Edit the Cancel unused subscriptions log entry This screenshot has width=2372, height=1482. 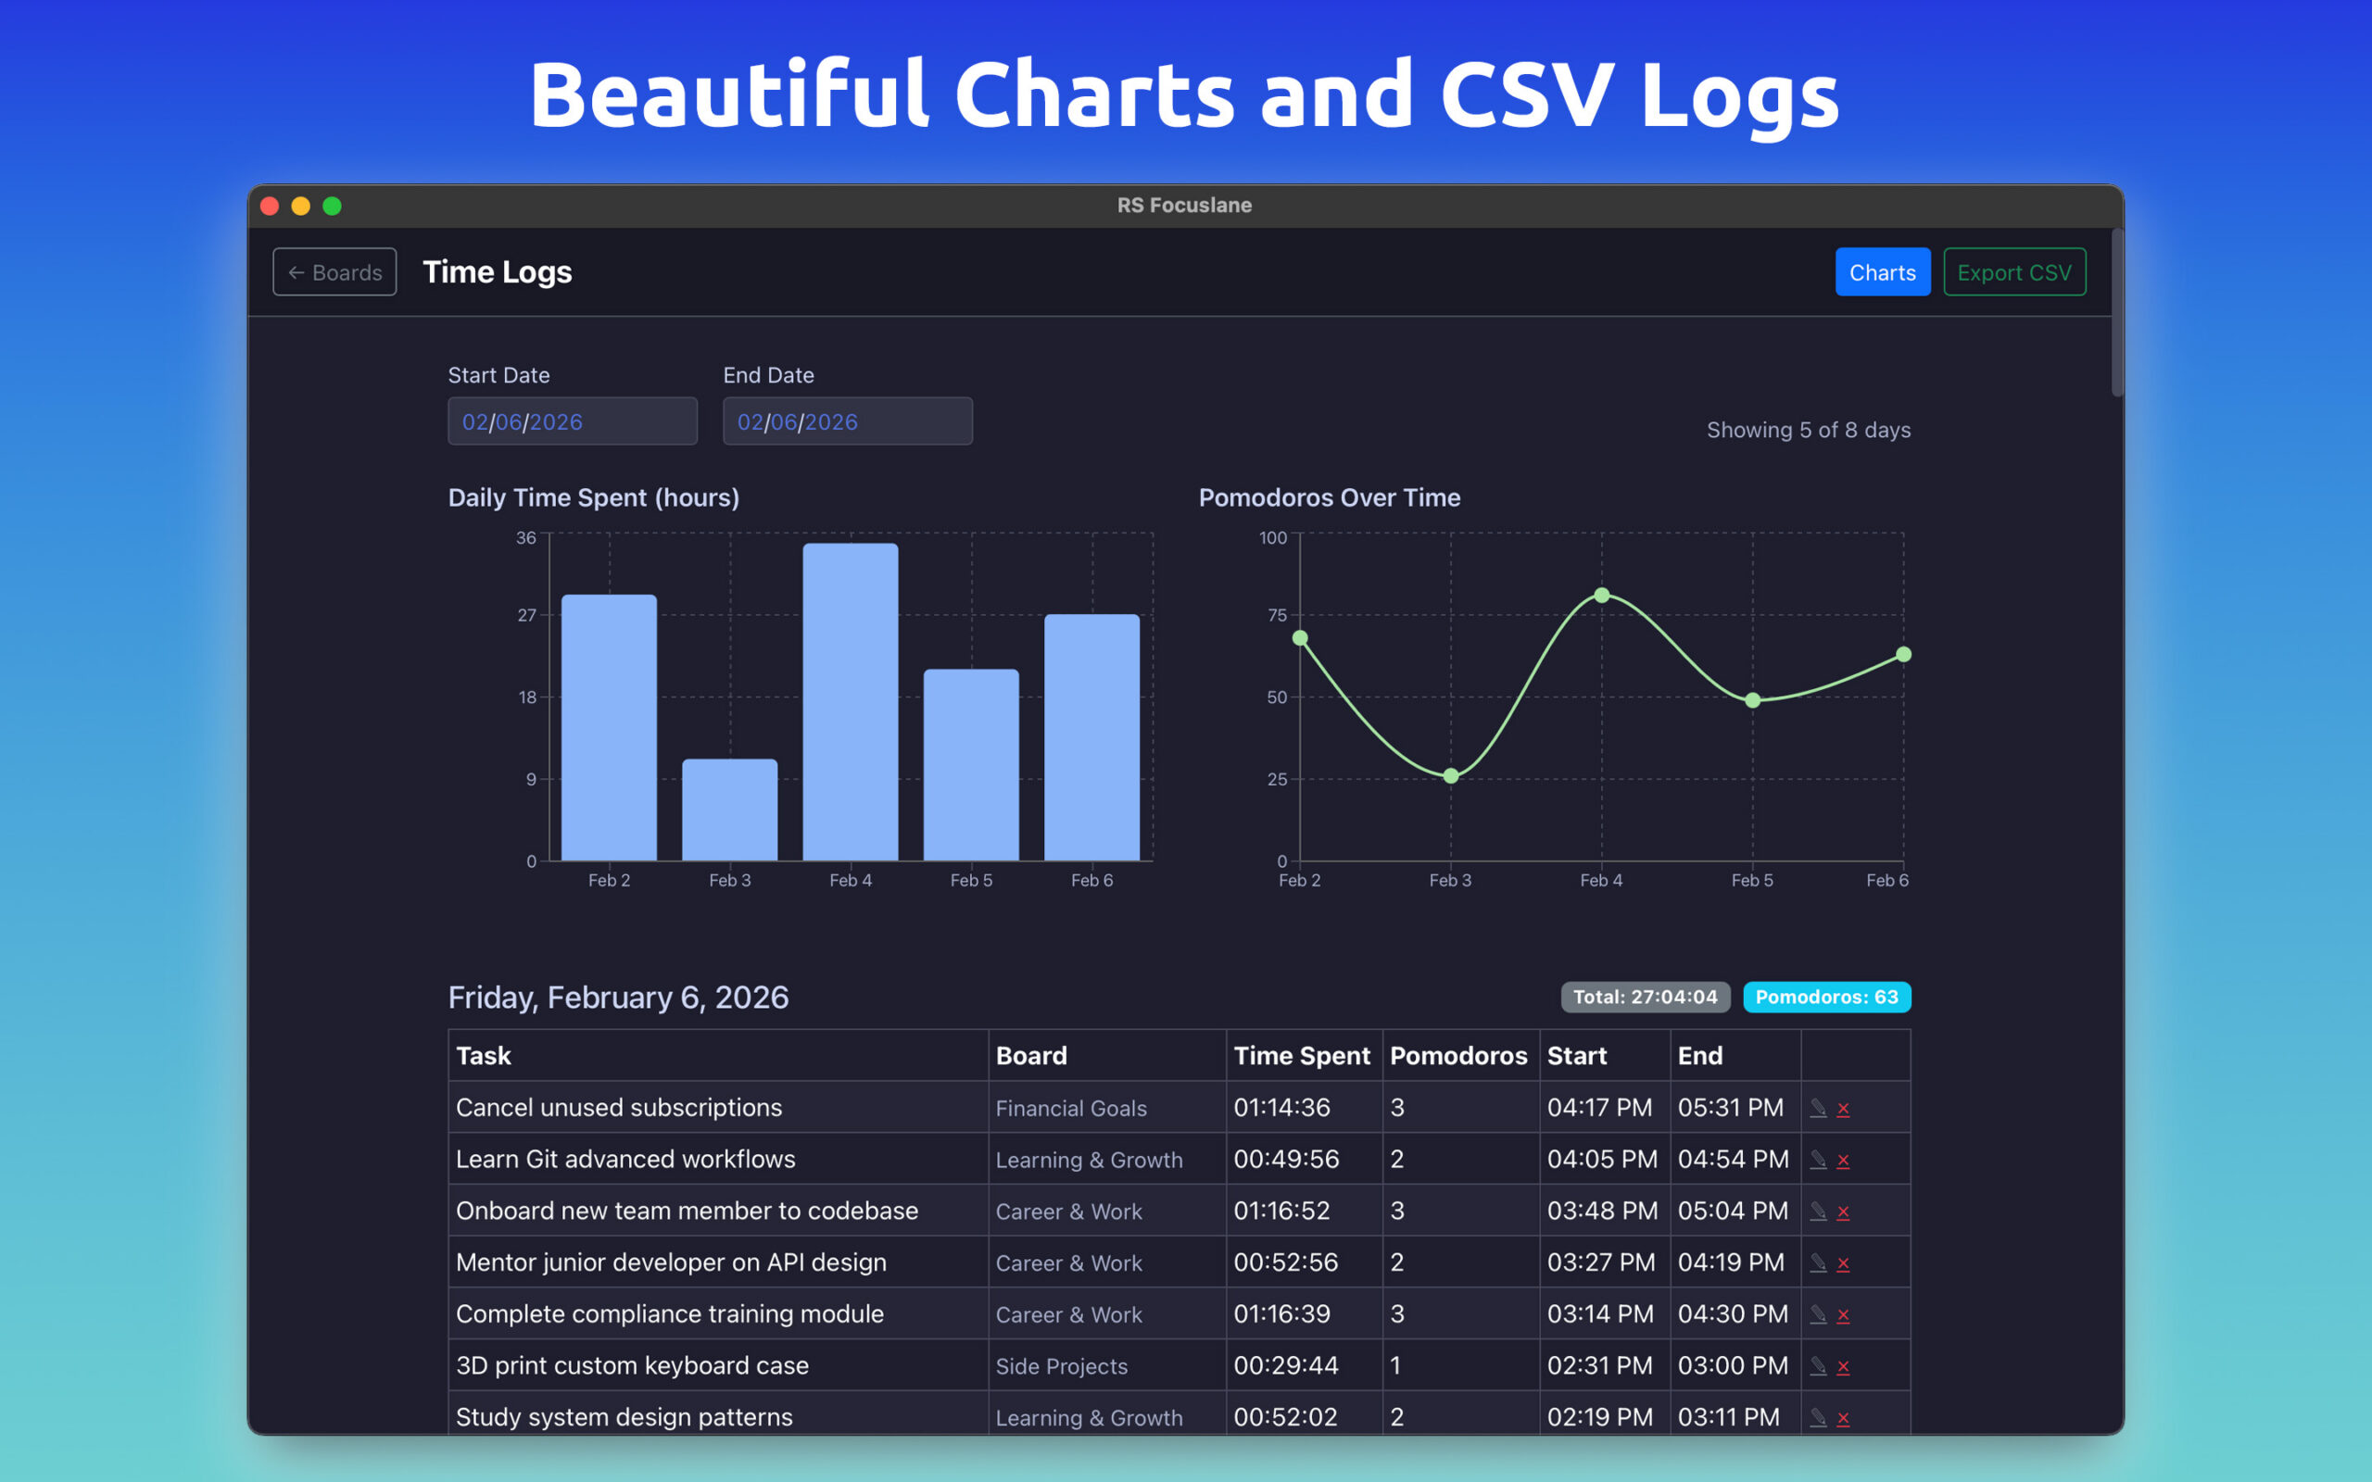pos(1817,1108)
